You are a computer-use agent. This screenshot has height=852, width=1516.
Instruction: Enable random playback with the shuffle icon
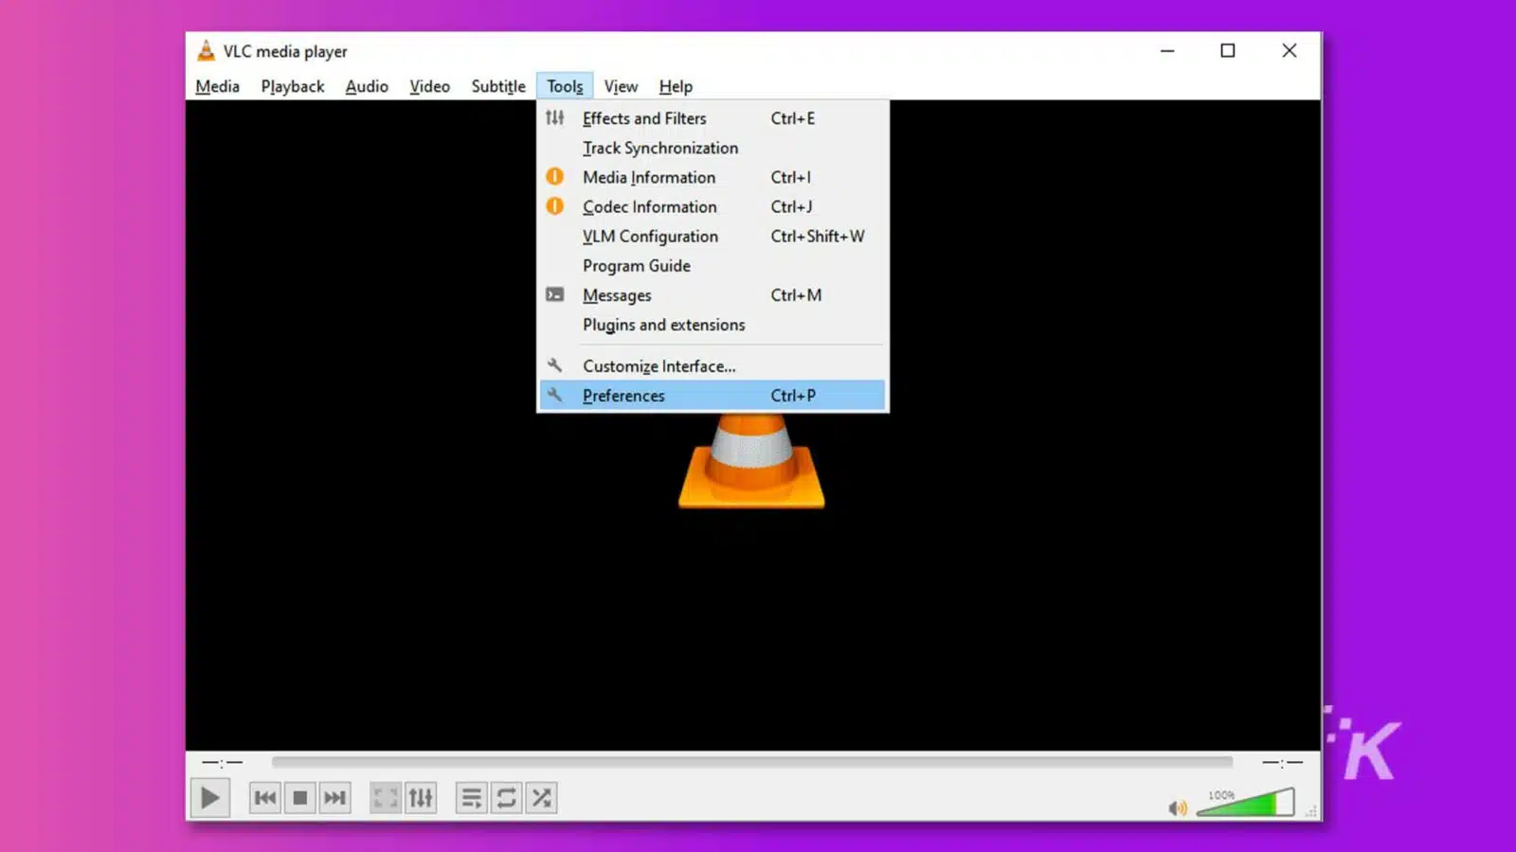pyautogui.click(x=540, y=797)
